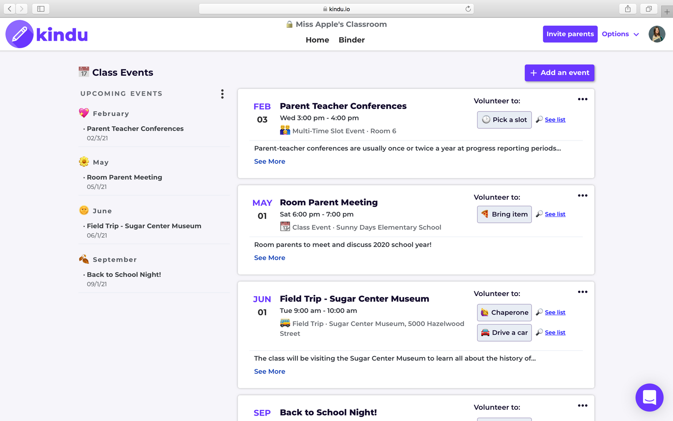Toggle the browser sidebar button
Viewport: 673px width, 421px height.
click(x=41, y=9)
